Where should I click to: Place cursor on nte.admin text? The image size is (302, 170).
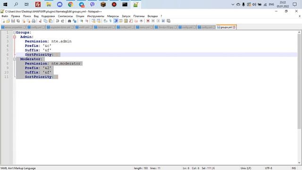point(61,41)
